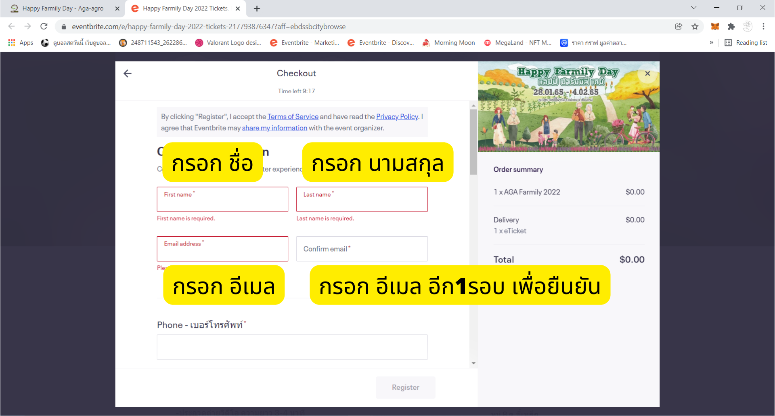Open a new browser tab
The image size is (775, 416).
point(257,8)
